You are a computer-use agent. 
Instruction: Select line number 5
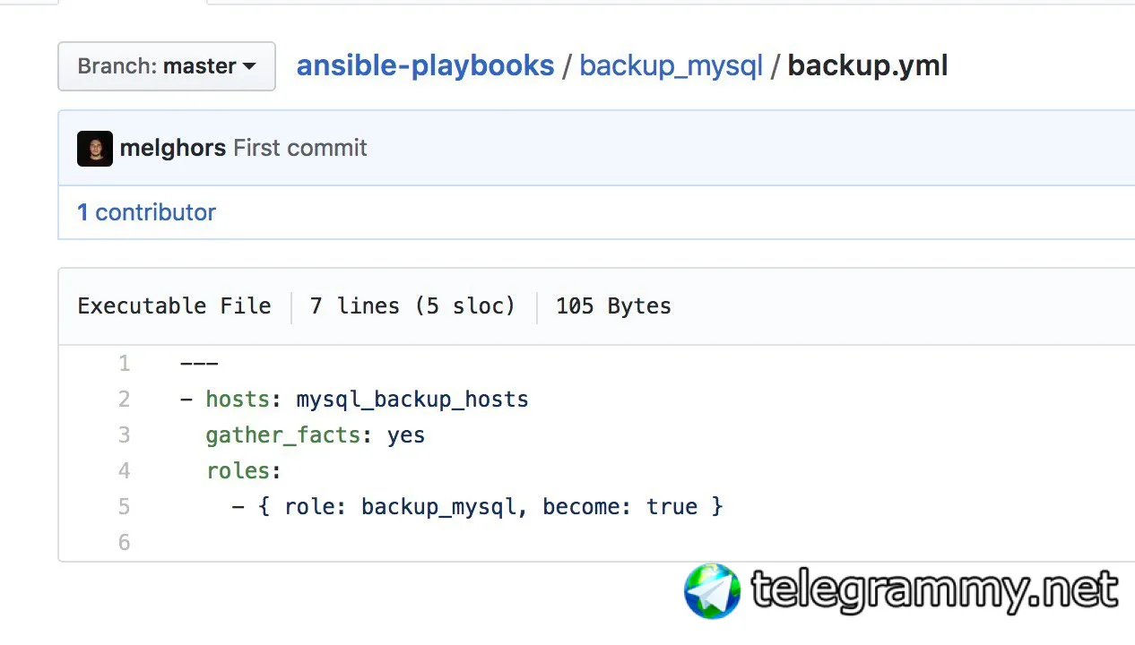[x=124, y=507]
